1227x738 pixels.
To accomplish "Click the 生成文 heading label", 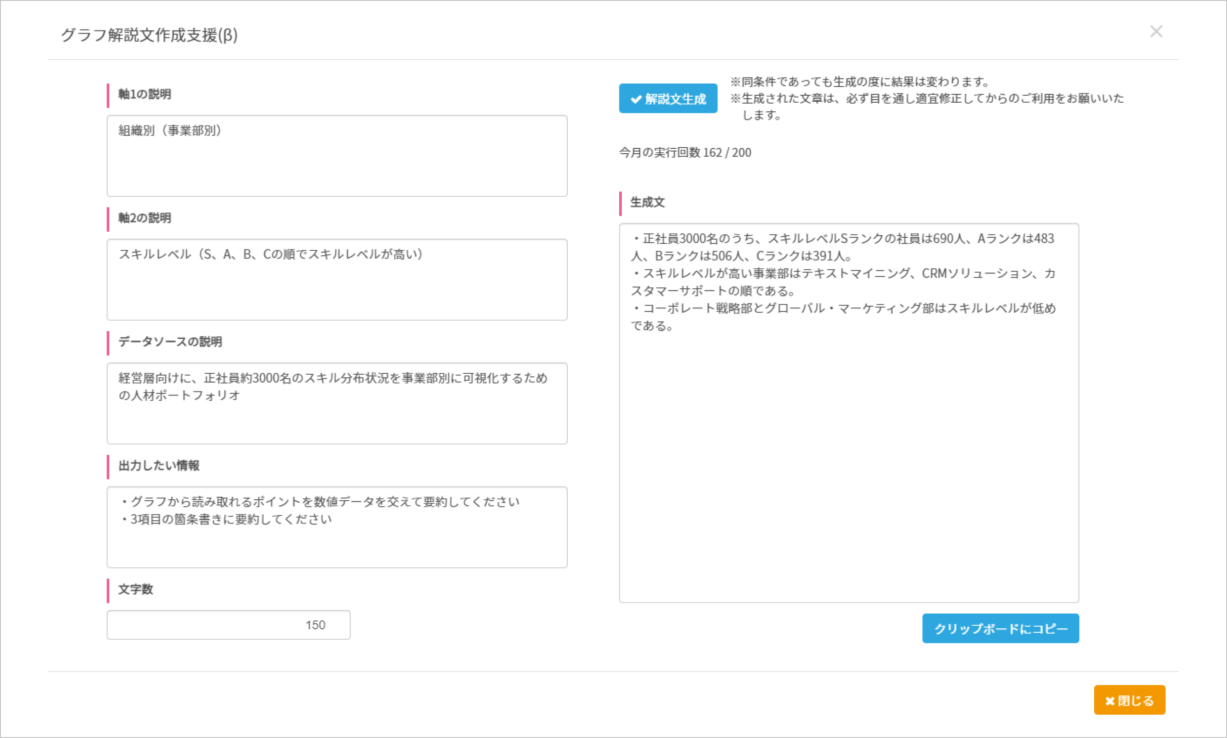I will (647, 202).
